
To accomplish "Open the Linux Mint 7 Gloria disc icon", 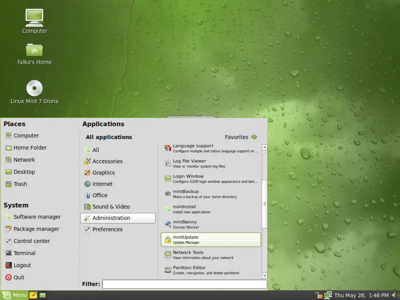I will click(34, 88).
